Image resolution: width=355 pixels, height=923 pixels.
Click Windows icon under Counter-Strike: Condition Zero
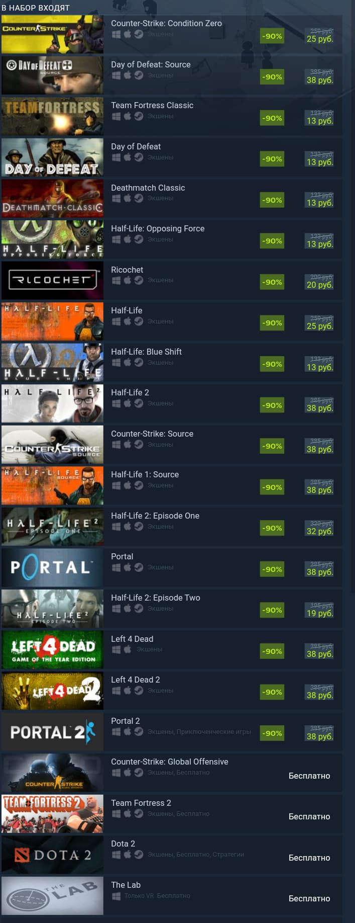(116, 34)
